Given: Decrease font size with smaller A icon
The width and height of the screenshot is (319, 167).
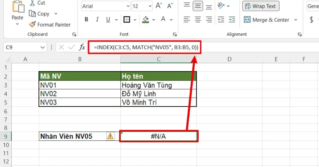Looking at the screenshot, I should click(170, 6).
